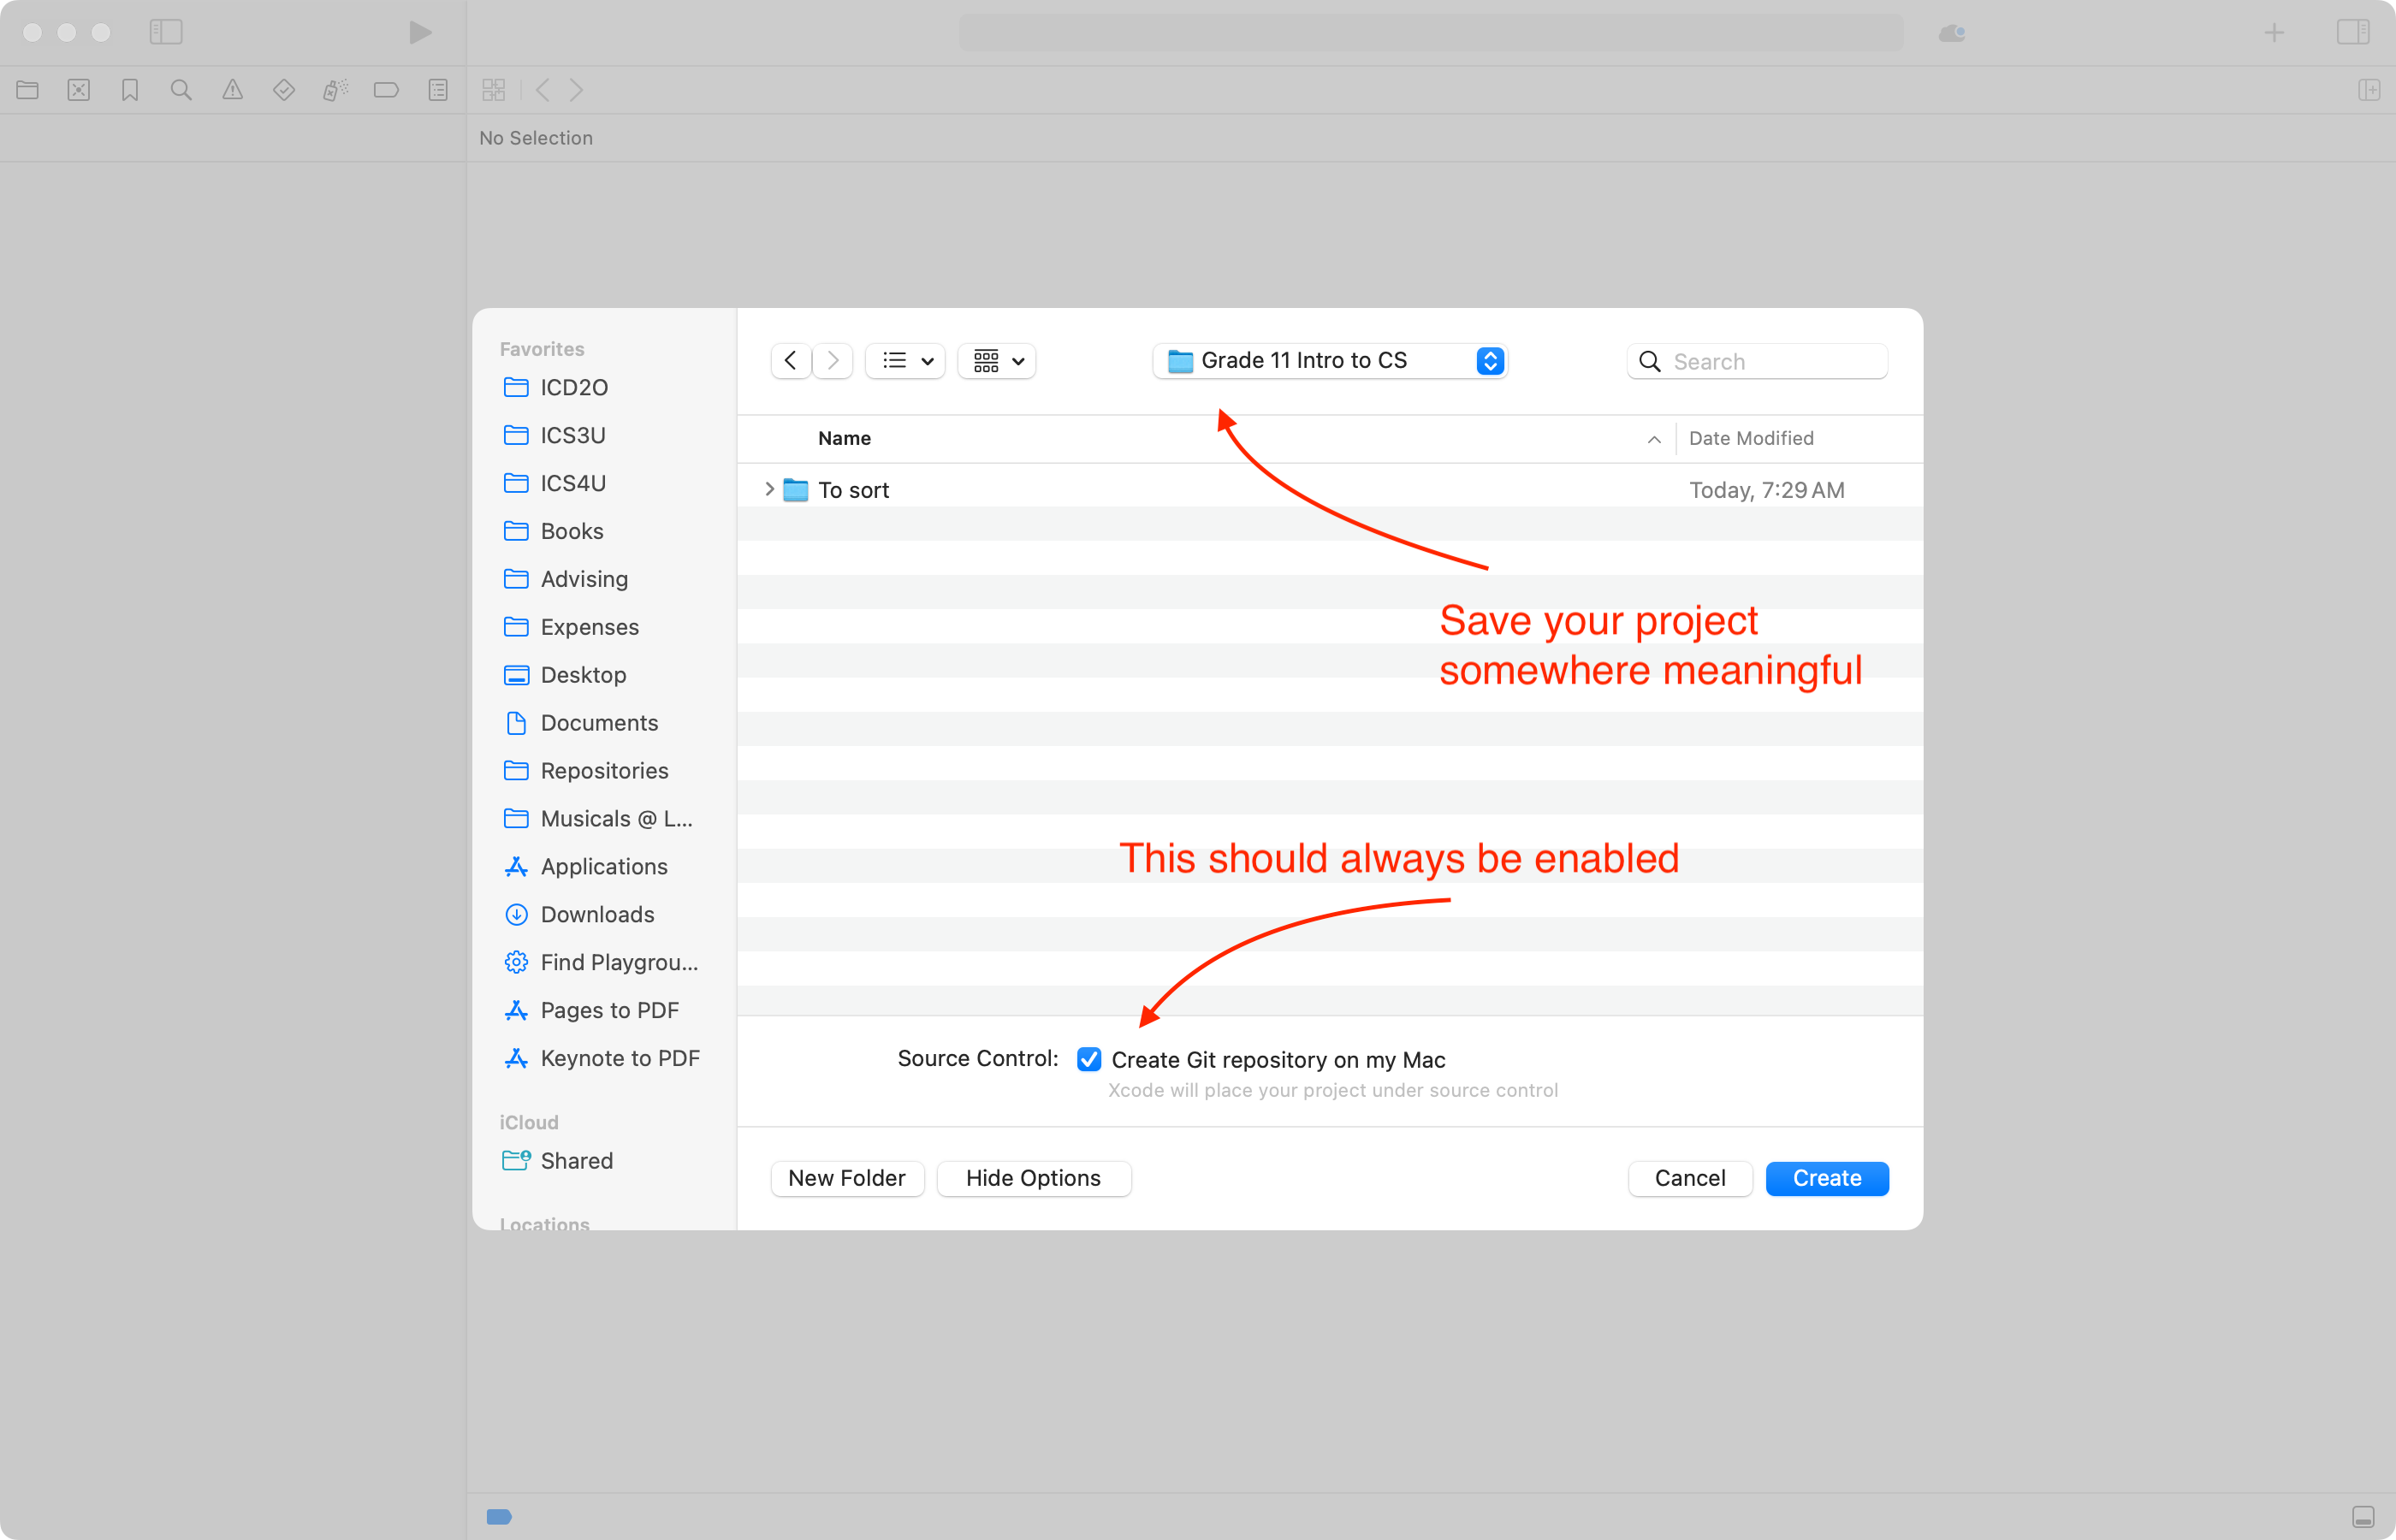
Task: Open the Find navigator magnifier icon
Action: pos(181,90)
